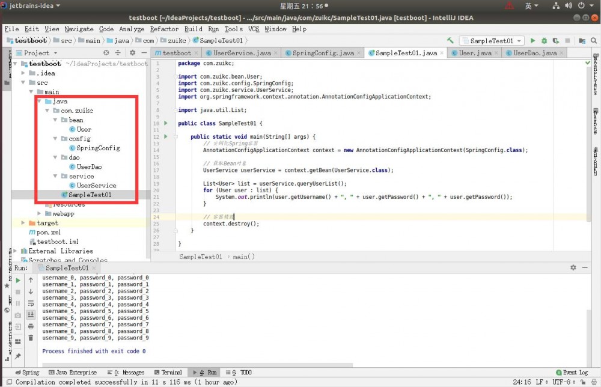Start debugging with the bug icon
Viewport: 601px width, 387px height.
pyautogui.click(x=544, y=41)
